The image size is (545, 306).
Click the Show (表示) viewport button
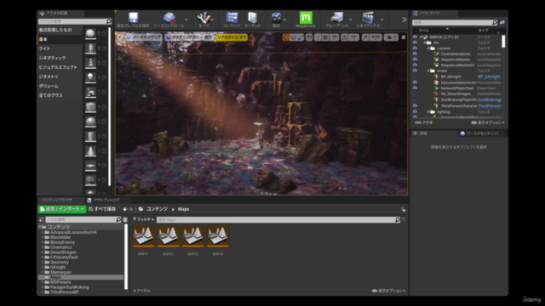click(208, 37)
